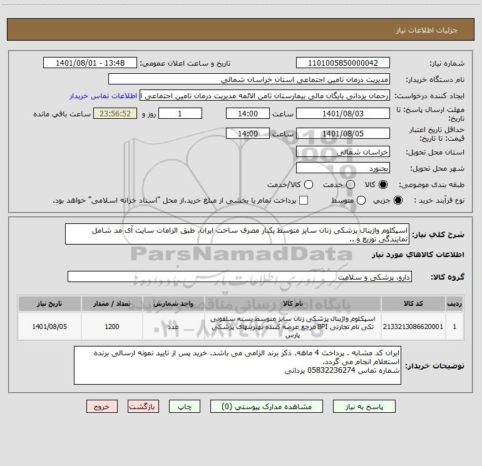
Task: Select the متوسط purchase type radio
Action: (x=361, y=200)
